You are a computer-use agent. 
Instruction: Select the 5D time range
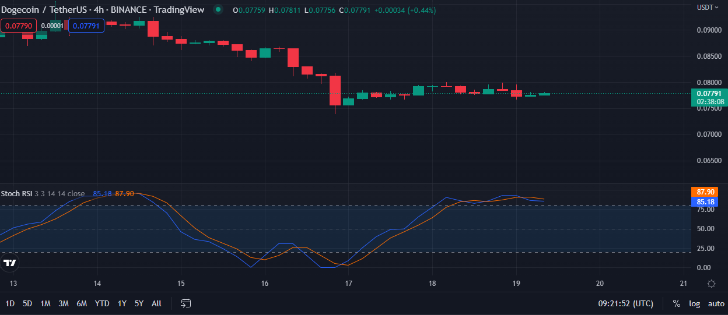27,303
